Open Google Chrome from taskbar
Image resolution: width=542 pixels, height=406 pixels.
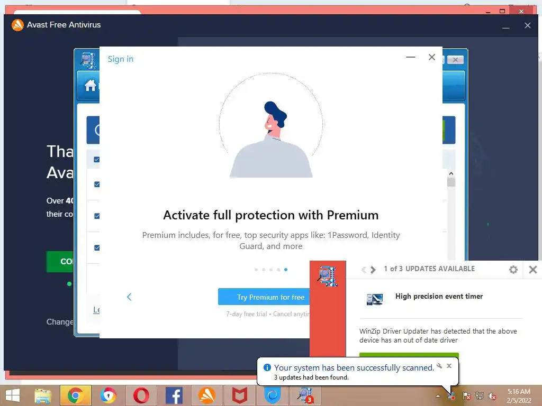(75, 395)
